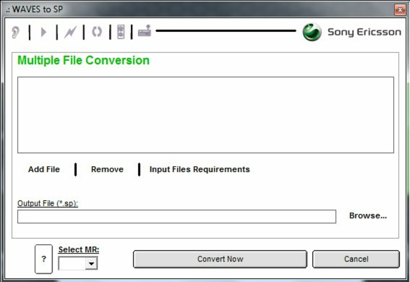
Task: Click Remove to delete selected file
Action: pyautogui.click(x=107, y=169)
